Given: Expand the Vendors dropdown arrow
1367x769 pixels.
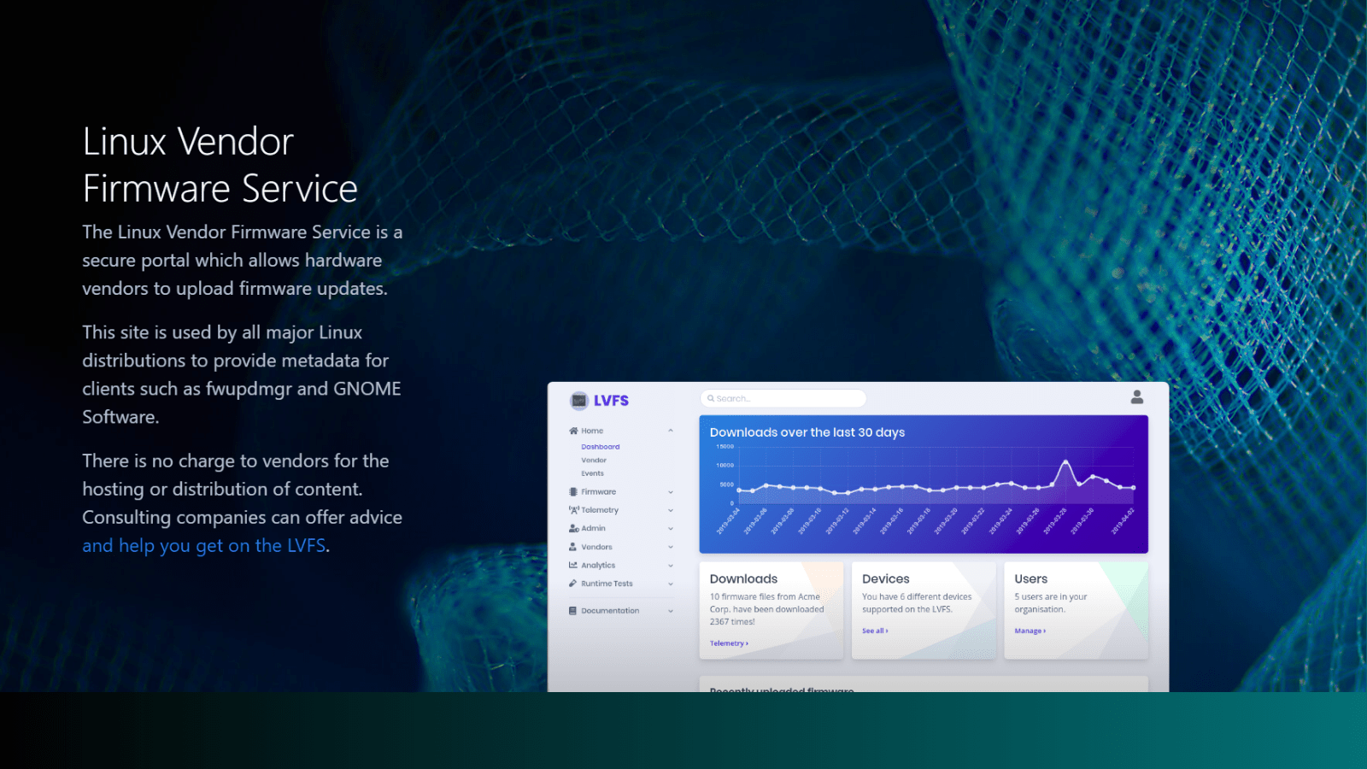Looking at the screenshot, I should [671, 547].
